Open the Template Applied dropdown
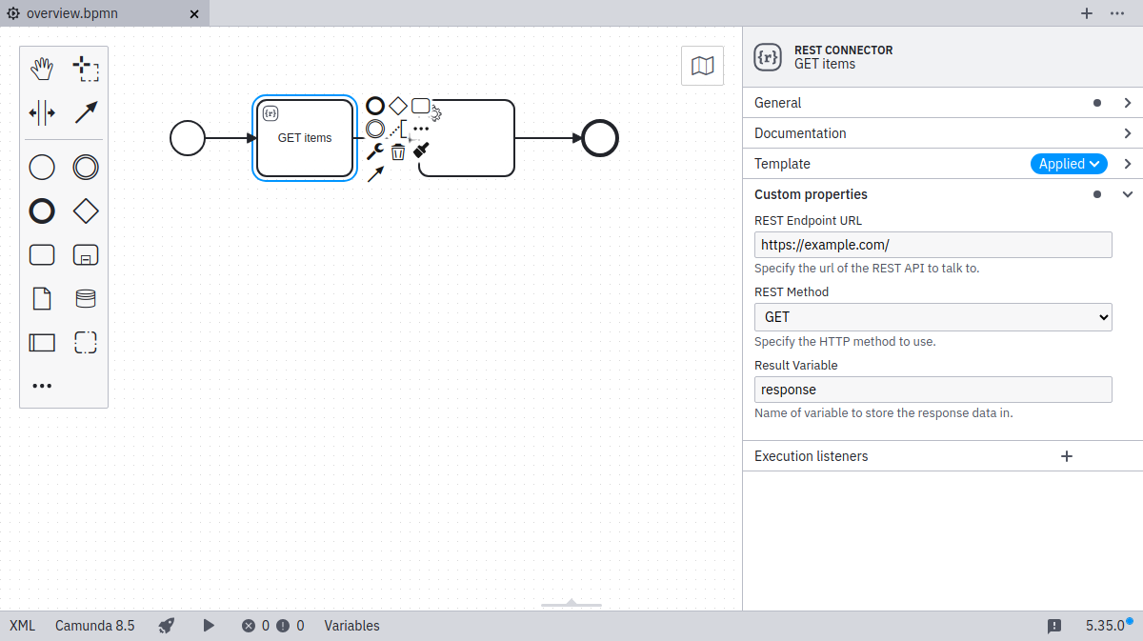Image resolution: width=1143 pixels, height=641 pixels. click(x=1068, y=163)
